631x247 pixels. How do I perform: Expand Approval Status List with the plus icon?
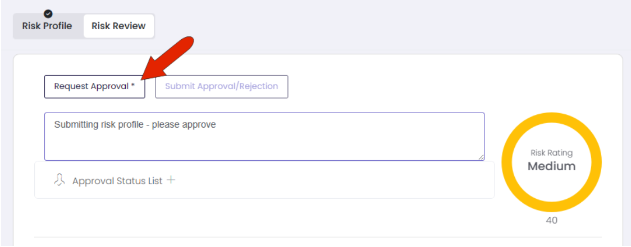[x=171, y=180]
